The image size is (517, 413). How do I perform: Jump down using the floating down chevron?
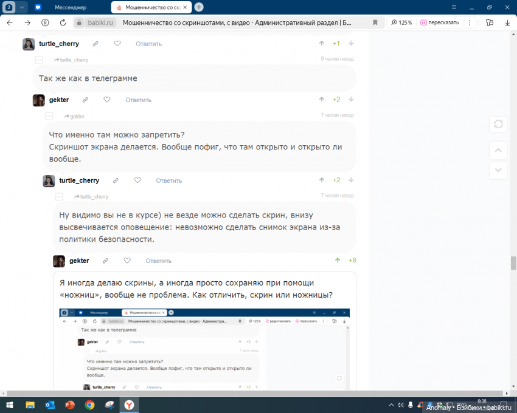498,170
